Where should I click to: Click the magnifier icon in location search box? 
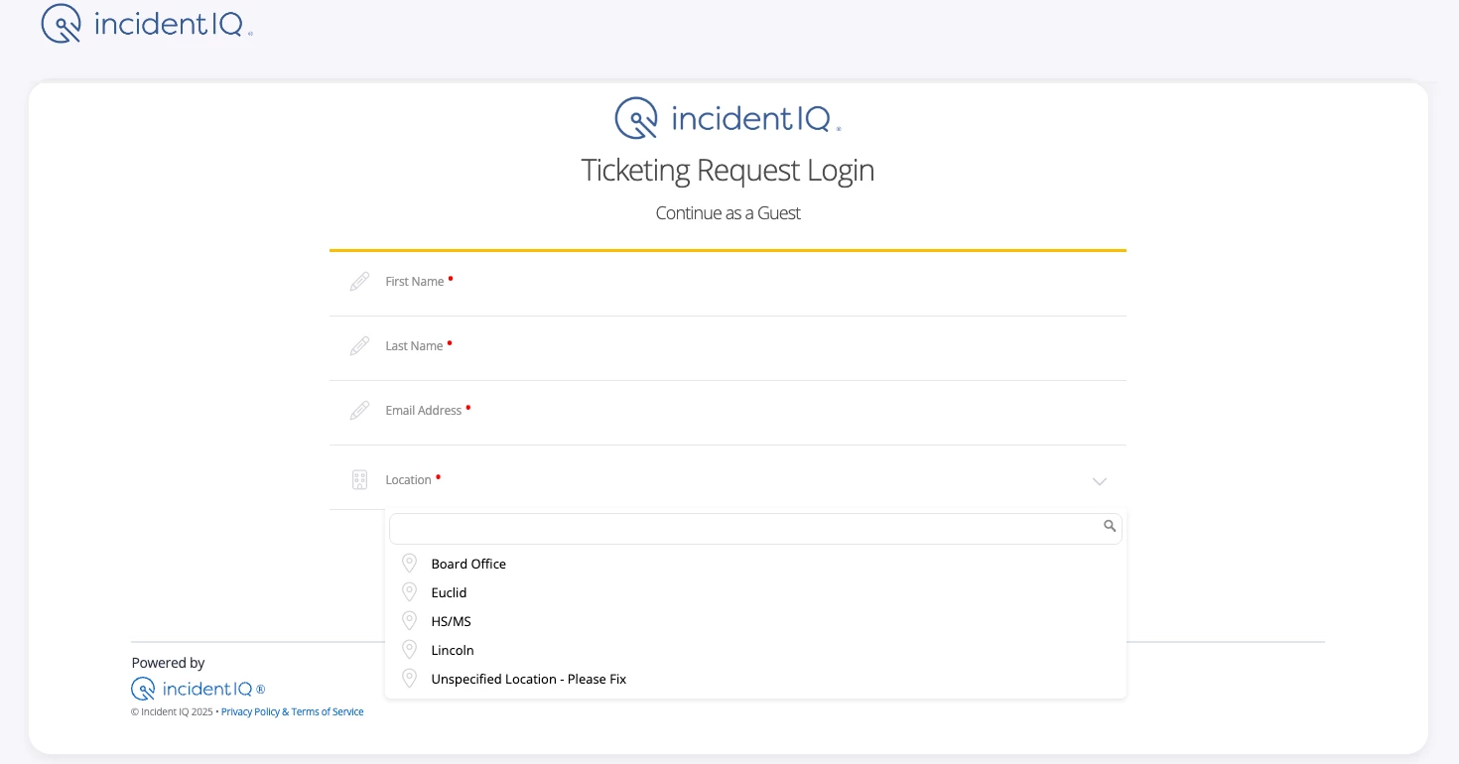1110,526
